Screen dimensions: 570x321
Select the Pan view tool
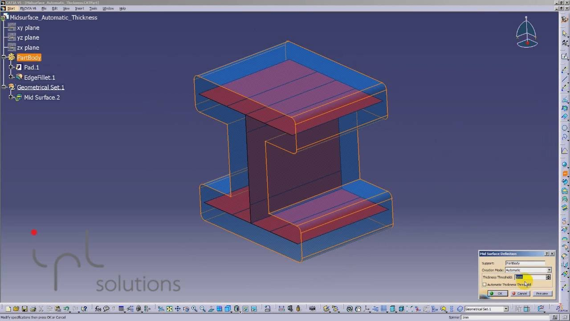(x=178, y=309)
